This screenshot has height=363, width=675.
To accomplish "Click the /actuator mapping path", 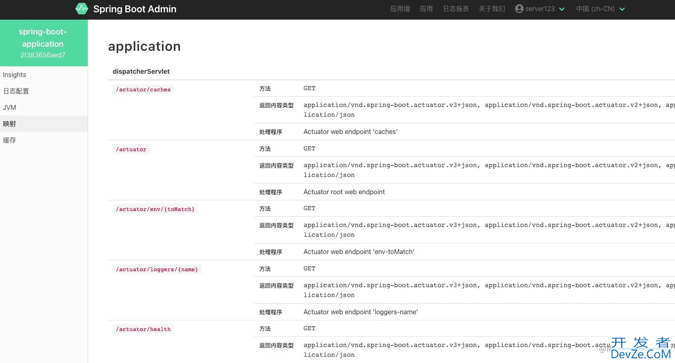I will 131,149.
